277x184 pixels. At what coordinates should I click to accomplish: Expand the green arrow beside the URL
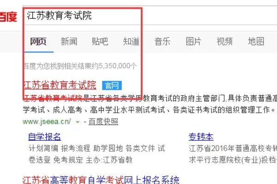(78, 122)
